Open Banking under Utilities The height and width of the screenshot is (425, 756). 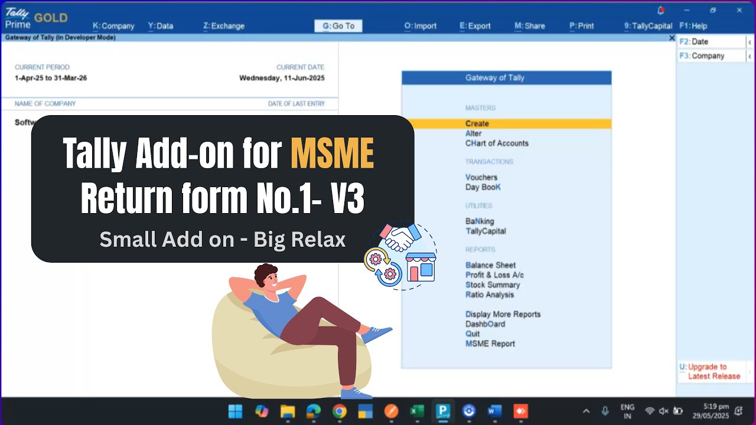(480, 221)
